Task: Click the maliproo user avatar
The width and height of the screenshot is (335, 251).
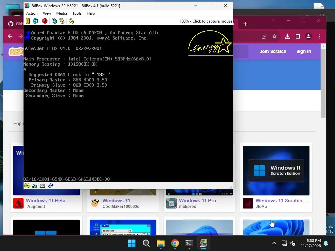Action: point(171,203)
